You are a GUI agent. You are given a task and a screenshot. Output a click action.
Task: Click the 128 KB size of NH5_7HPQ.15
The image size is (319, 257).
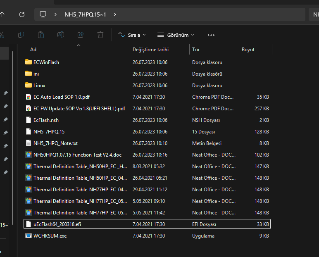(x=262, y=132)
